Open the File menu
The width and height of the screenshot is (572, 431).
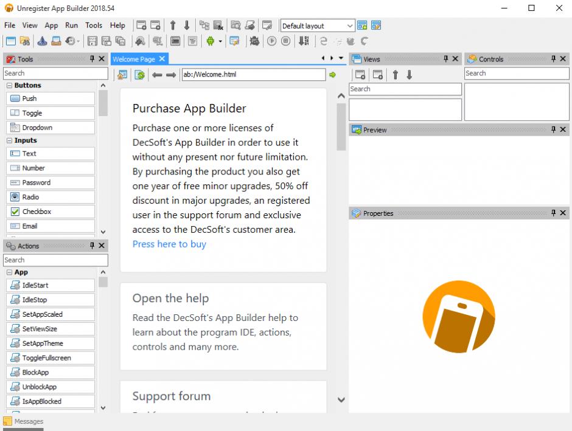(10, 25)
